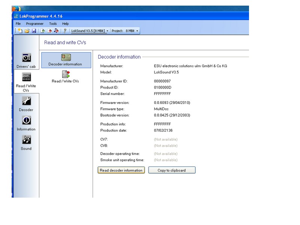Viewport: 300px width, 225px height.
Task: Open the Programmer menu
Action: [34, 24]
